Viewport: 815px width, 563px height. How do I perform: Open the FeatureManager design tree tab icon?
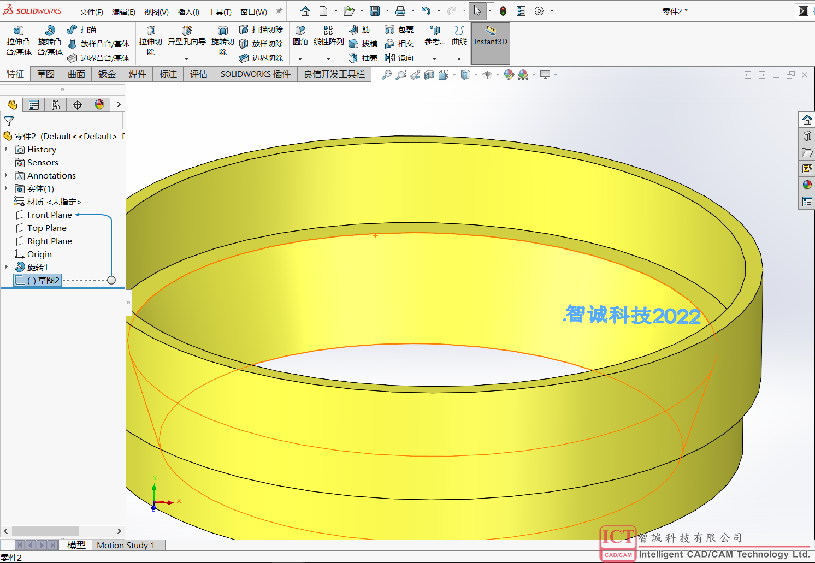tap(12, 105)
